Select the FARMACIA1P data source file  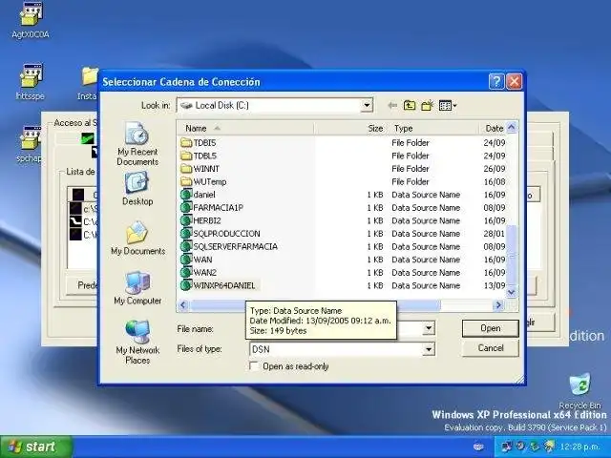click(x=212, y=208)
